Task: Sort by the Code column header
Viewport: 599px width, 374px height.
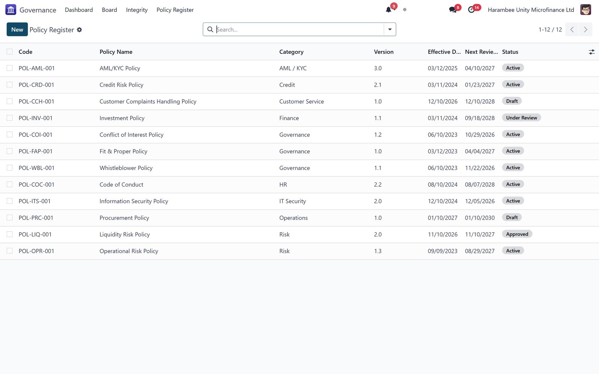Action: tap(25, 52)
